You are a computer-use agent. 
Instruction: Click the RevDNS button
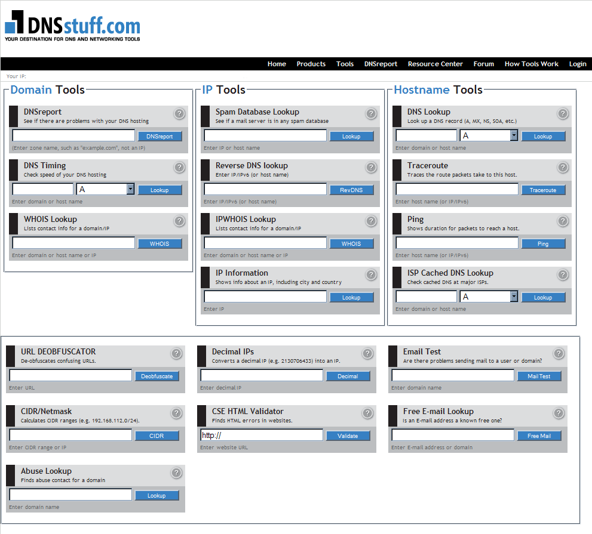click(351, 190)
